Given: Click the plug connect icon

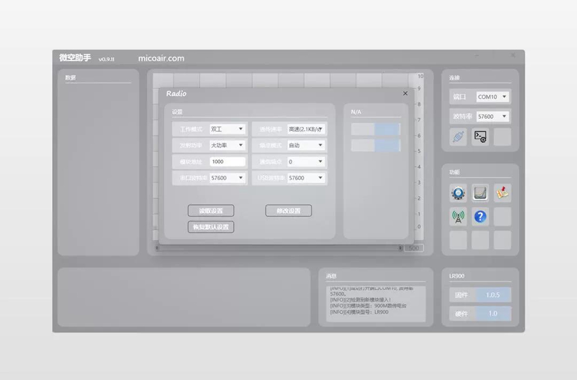Looking at the screenshot, I should (x=459, y=137).
